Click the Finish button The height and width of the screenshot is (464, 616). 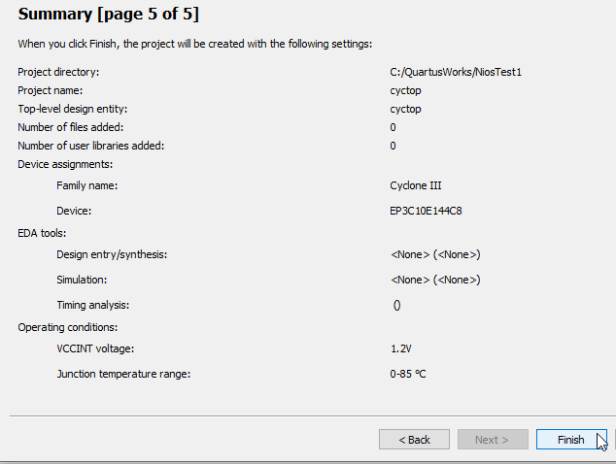(x=571, y=440)
